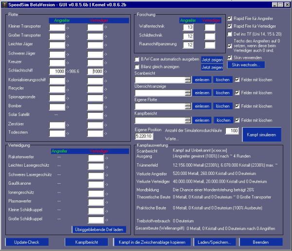Viewport: 292px width, 251px height.
Task: Focus Verteidiger Solar Satellit field
Action: 95,116
